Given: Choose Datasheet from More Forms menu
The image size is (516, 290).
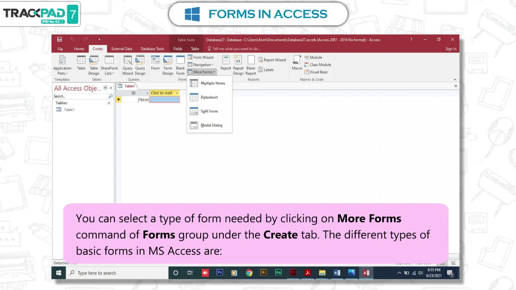Looking at the screenshot, I should pos(209,97).
